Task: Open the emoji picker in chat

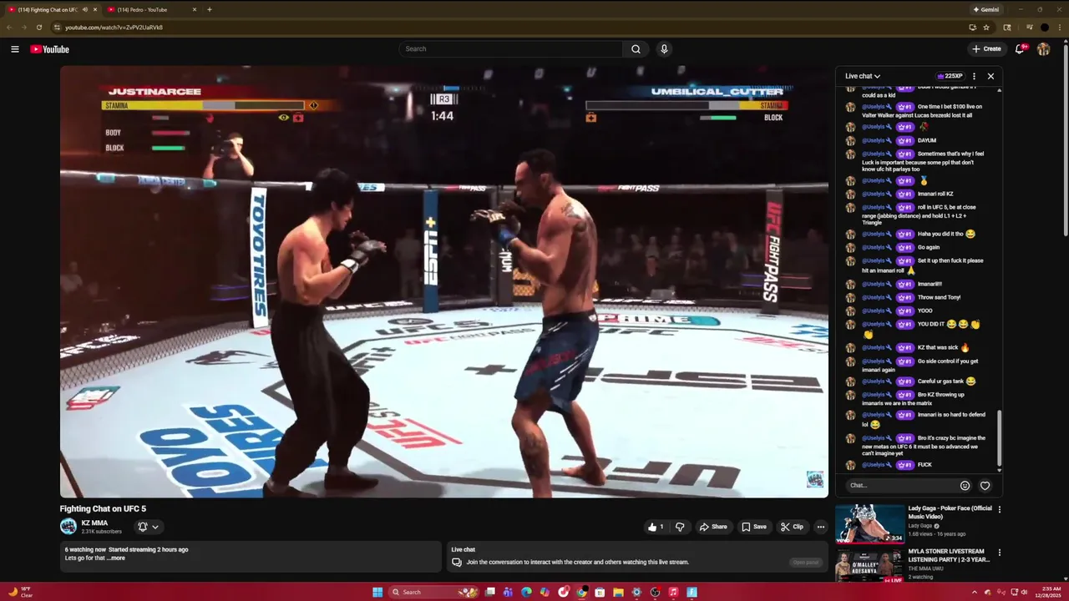Action: [x=965, y=486]
